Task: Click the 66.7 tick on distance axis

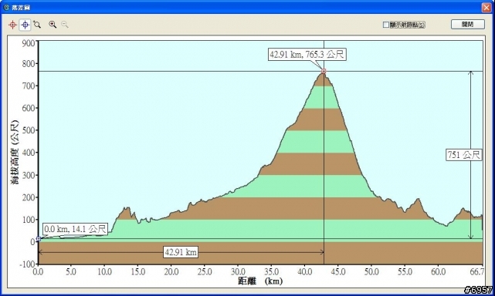Action: coord(476,271)
